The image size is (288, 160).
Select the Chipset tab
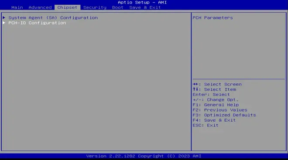(67, 7)
